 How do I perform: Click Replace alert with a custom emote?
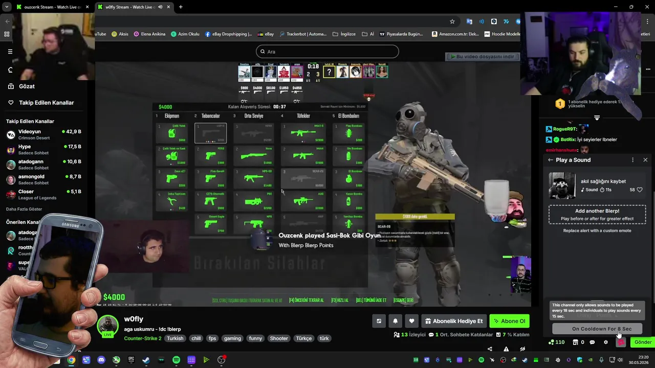[x=597, y=231]
